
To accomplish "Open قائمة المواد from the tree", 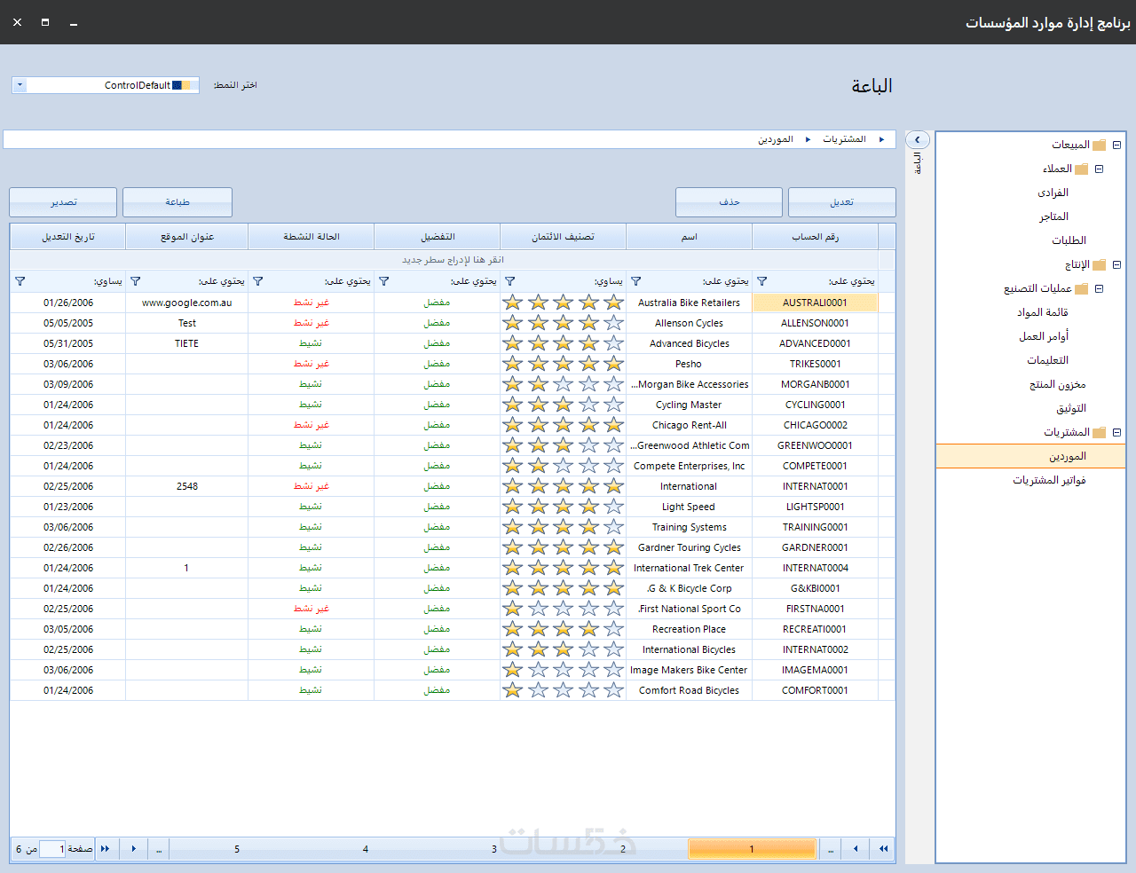I will (1042, 312).
